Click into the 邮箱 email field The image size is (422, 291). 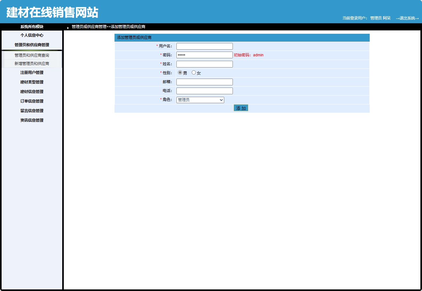[204, 82]
